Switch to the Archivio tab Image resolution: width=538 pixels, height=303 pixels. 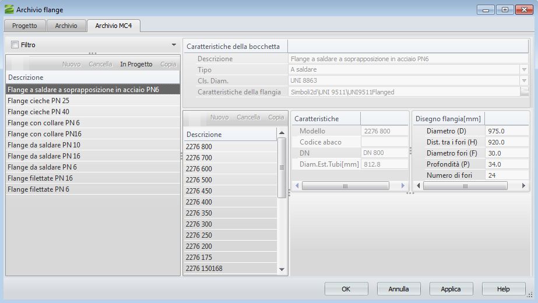(66, 26)
